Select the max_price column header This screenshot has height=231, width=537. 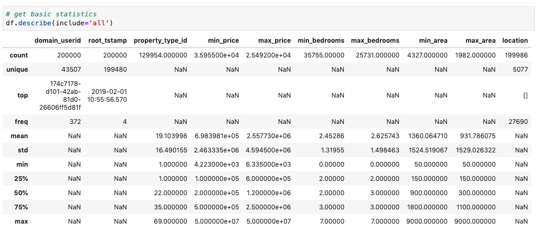(274, 41)
